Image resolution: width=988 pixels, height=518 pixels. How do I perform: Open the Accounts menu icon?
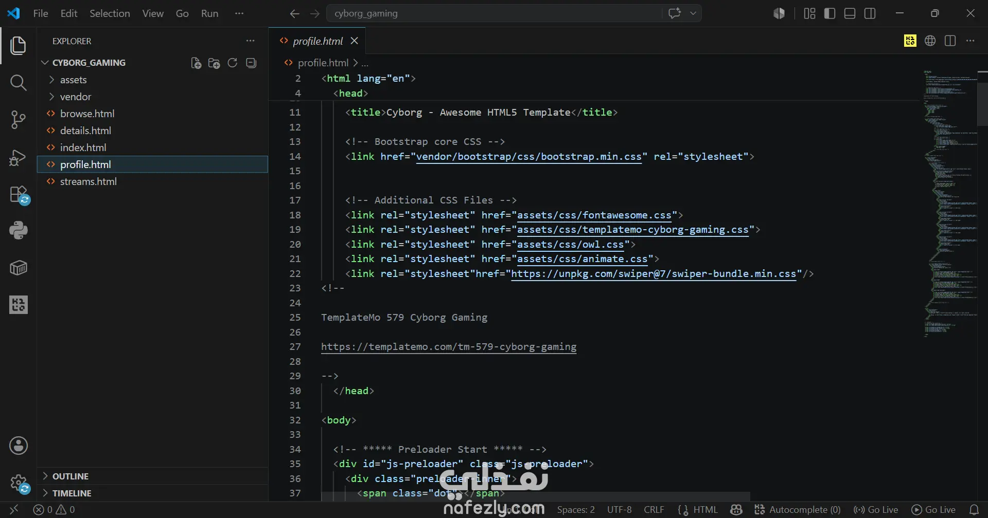18,446
